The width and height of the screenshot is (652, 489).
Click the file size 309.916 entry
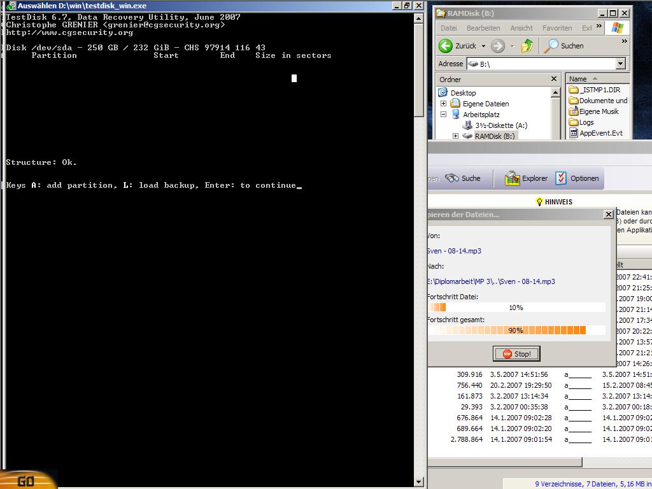(x=469, y=374)
